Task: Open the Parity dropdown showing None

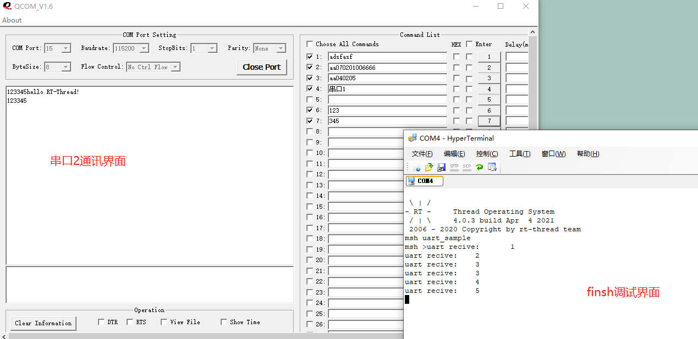Action: pos(281,48)
